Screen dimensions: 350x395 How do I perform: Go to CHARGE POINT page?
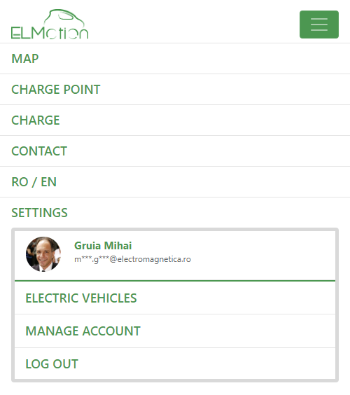56,90
